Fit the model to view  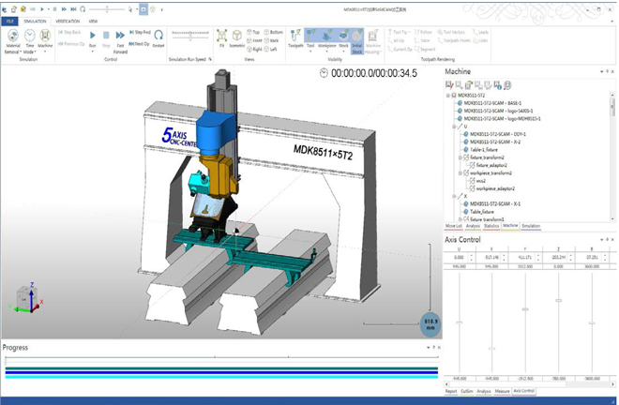(x=222, y=37)
